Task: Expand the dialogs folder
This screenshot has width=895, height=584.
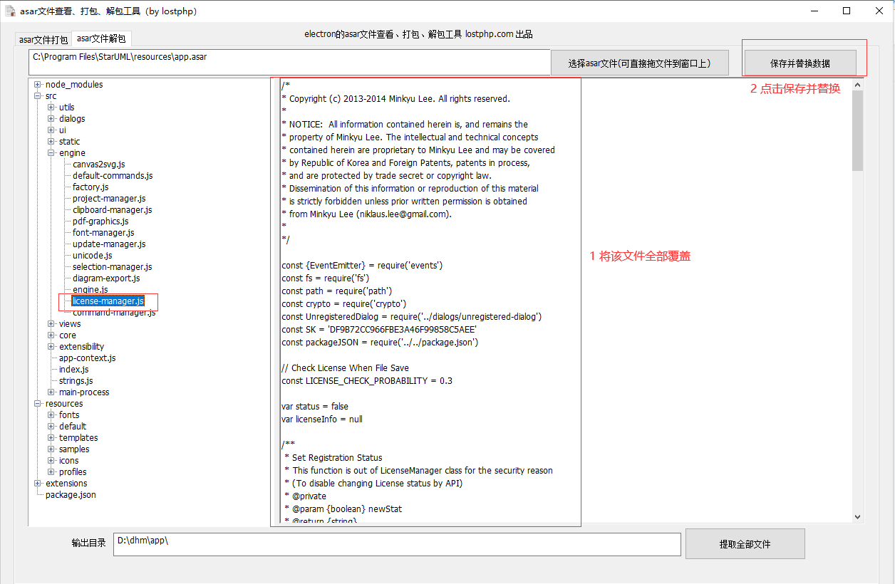Action: click(50, 118)
